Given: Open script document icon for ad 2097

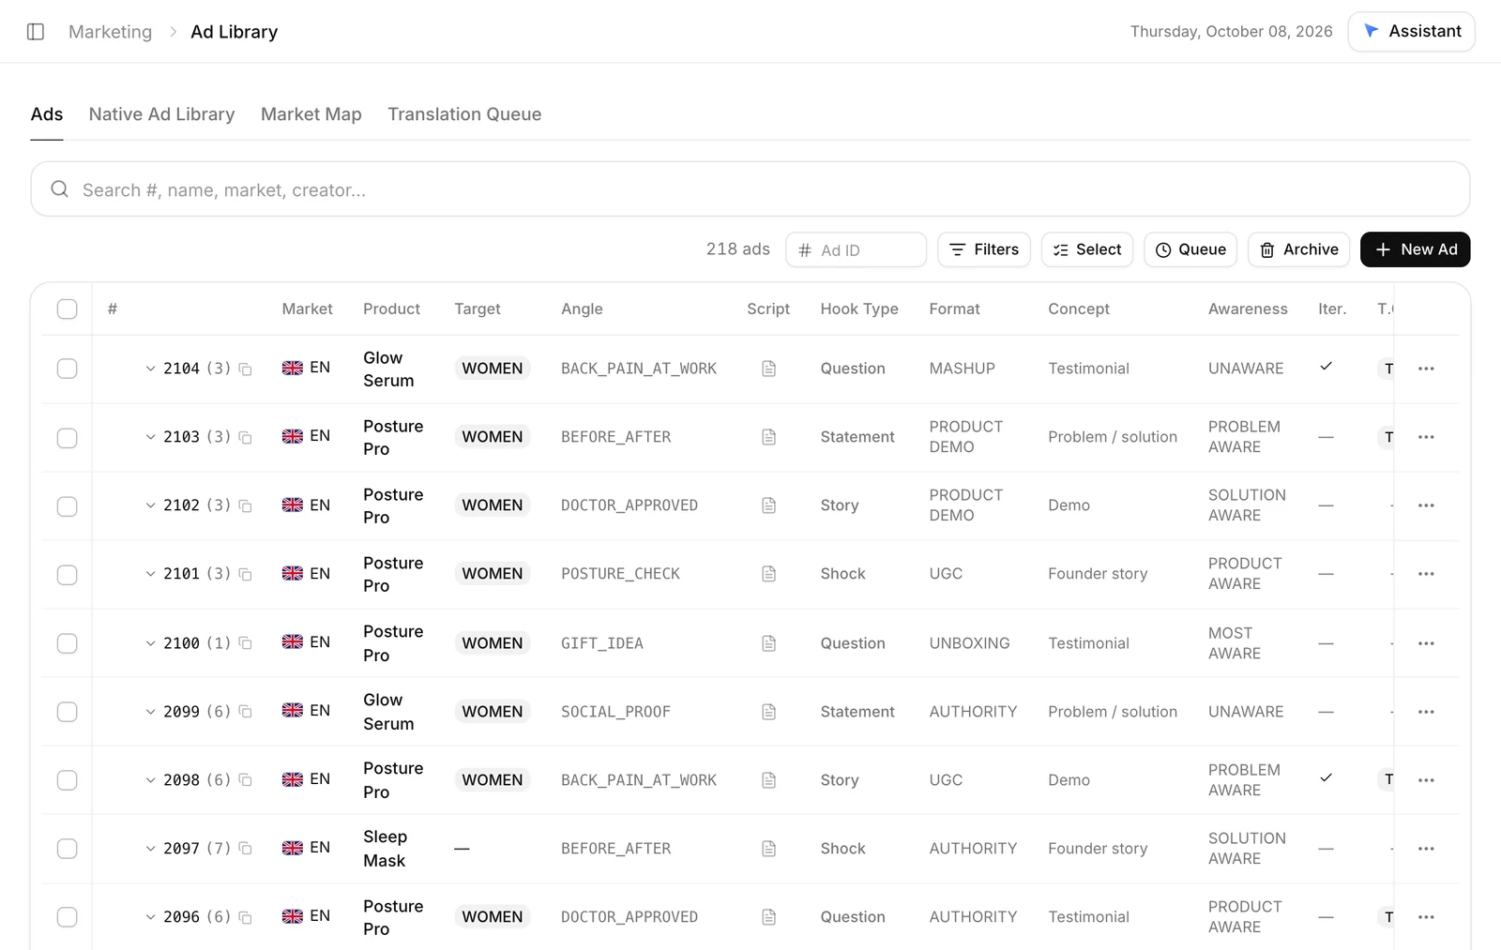Looking at the screenshot, I should pos(768,849).
